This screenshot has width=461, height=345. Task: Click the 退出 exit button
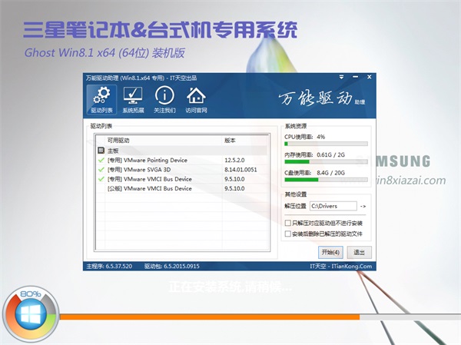click(x=358, y=252)
